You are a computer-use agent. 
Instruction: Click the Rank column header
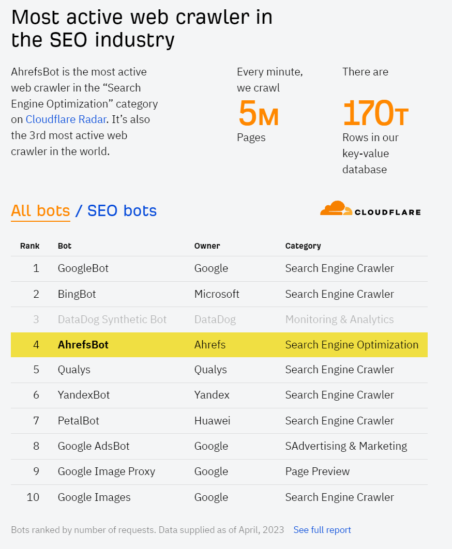(30, 246)
